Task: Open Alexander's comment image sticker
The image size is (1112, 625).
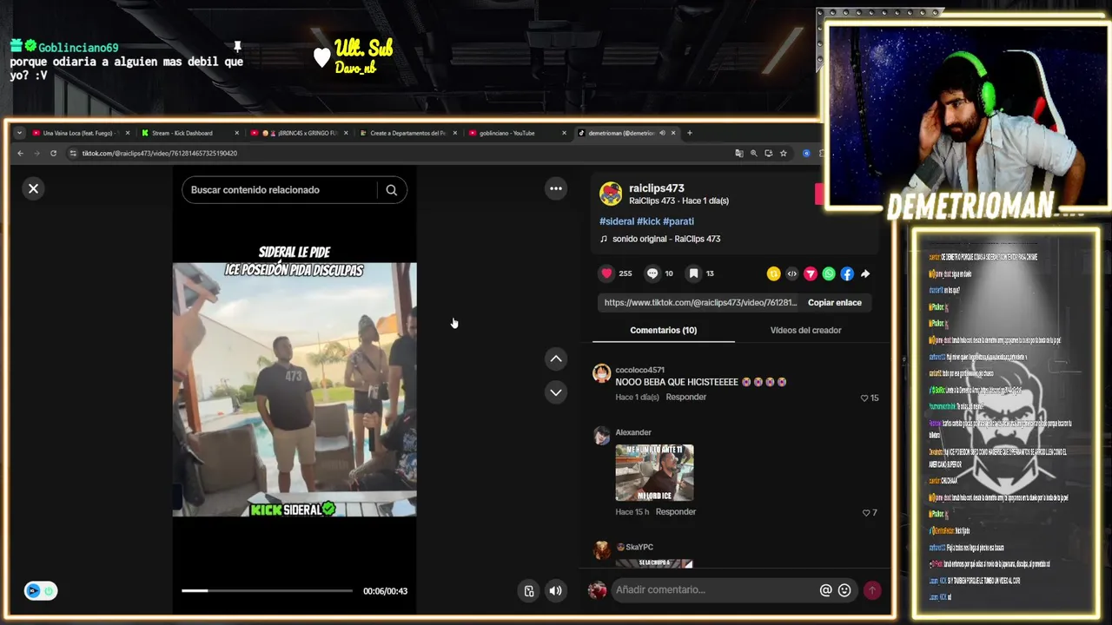Action: pyautogui.click(x=654, y=473)
